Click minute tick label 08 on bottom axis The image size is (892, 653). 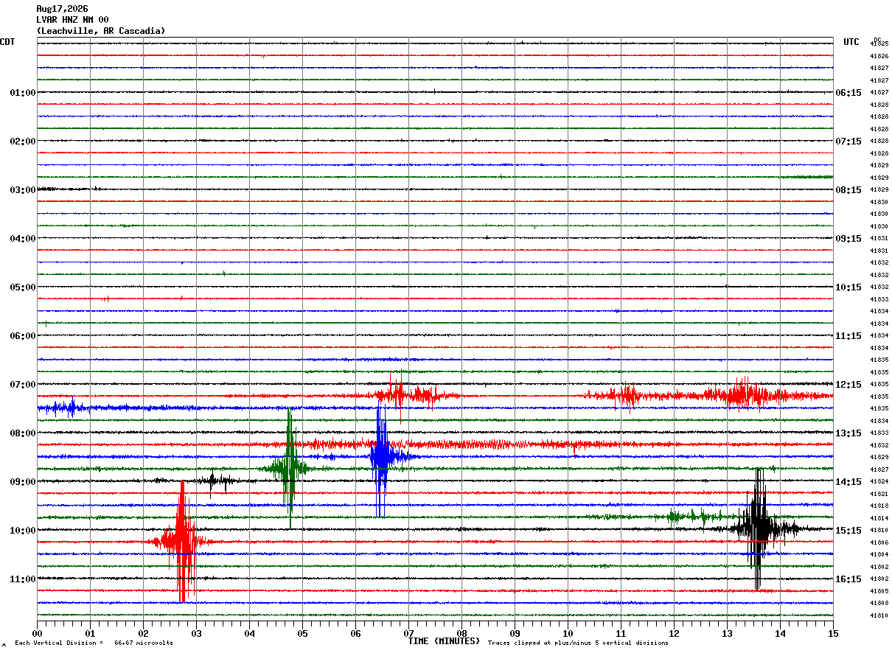point(461,634)
